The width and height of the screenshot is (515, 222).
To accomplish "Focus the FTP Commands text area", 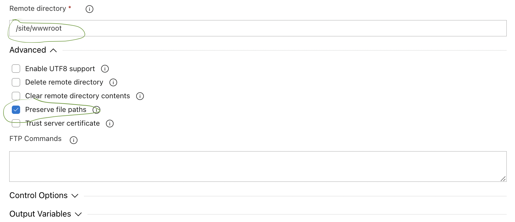I will (258, 166).
